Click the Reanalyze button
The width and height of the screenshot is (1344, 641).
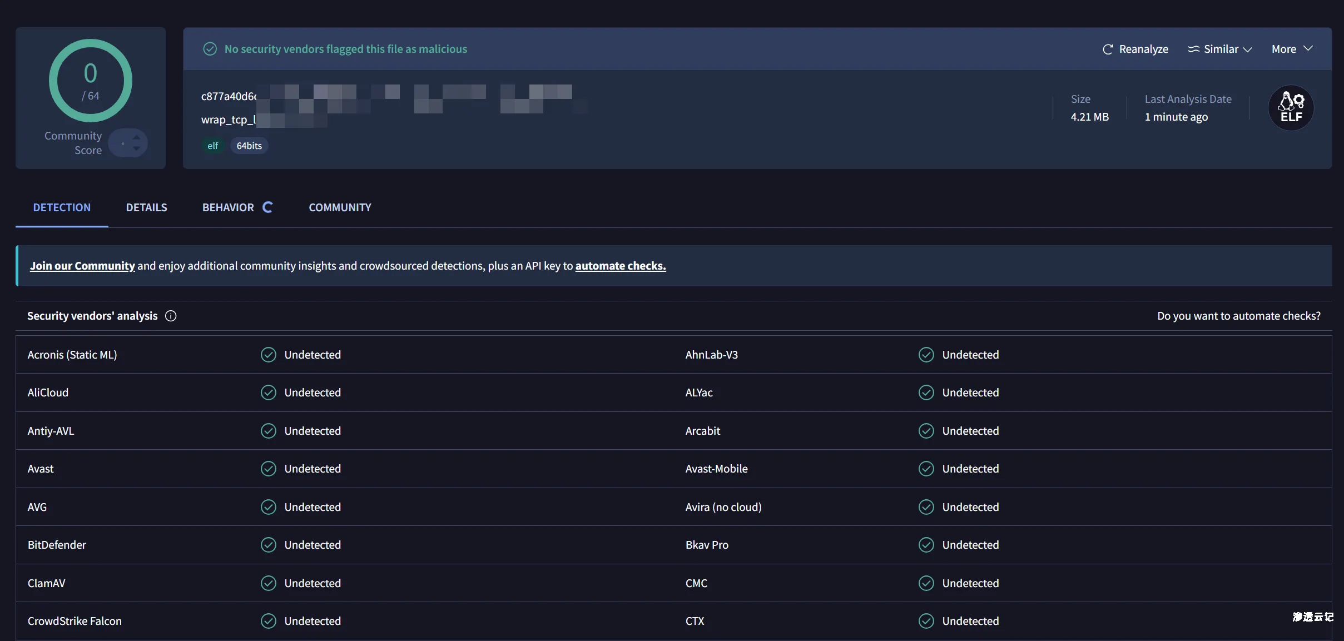(x=1135, y=49)
